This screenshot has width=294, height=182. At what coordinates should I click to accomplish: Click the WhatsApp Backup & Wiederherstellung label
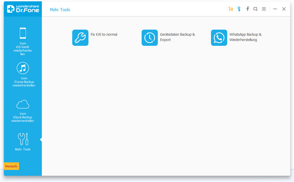(245, 37)
